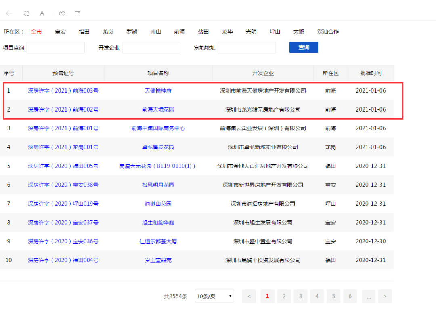The width and height of the screenshot is (436, 322).
Task: Select the 宝安 district filter
Action: (x=60, y=32)
